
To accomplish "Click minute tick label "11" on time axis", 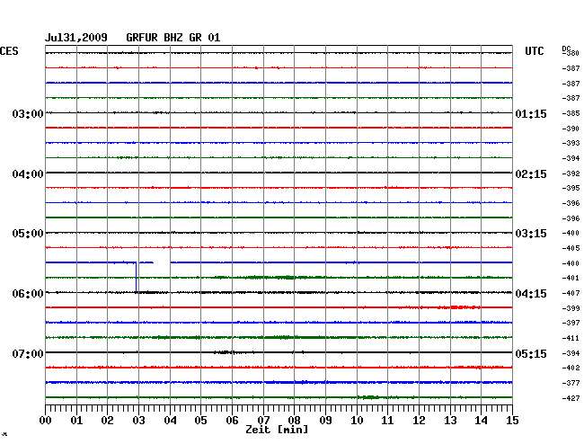I will point(387,421).
